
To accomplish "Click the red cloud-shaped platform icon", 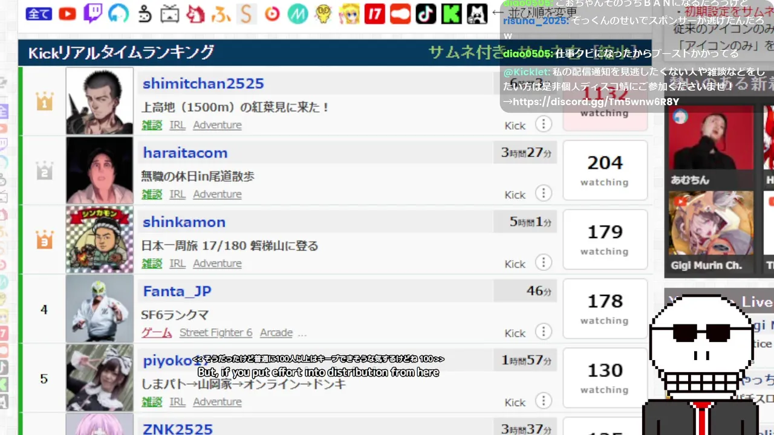I will (x=400, y=13).
